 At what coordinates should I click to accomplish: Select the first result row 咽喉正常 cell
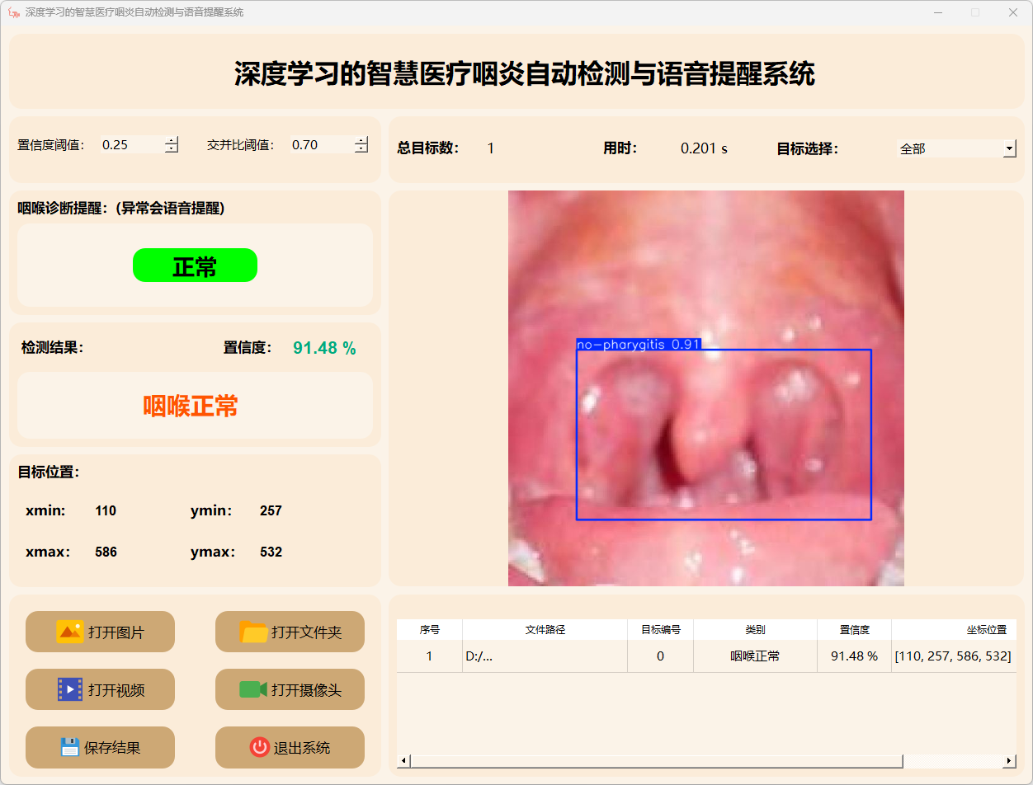pos(755,656)
